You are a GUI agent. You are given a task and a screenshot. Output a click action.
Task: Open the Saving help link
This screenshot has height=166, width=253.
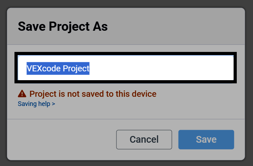click(x=36, y=104)
